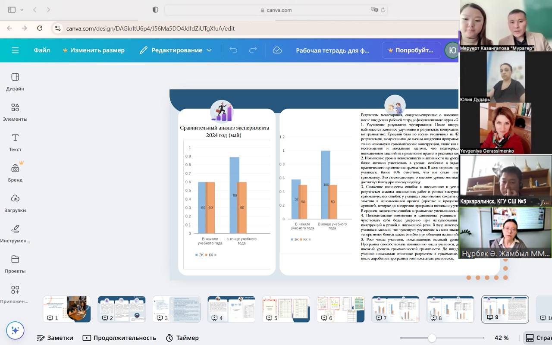Open Продолжительность at the bottom bar
Screen dimensions: 552x345
coord(119,338)
